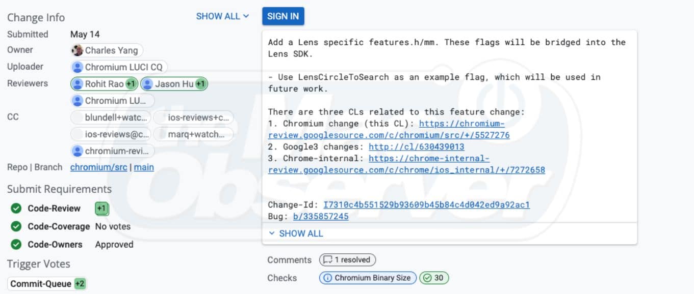Open the SHOW ALL dropdown at the top
Image resolution: width=694 pixels, height=294 pixels.
point(222,16)
